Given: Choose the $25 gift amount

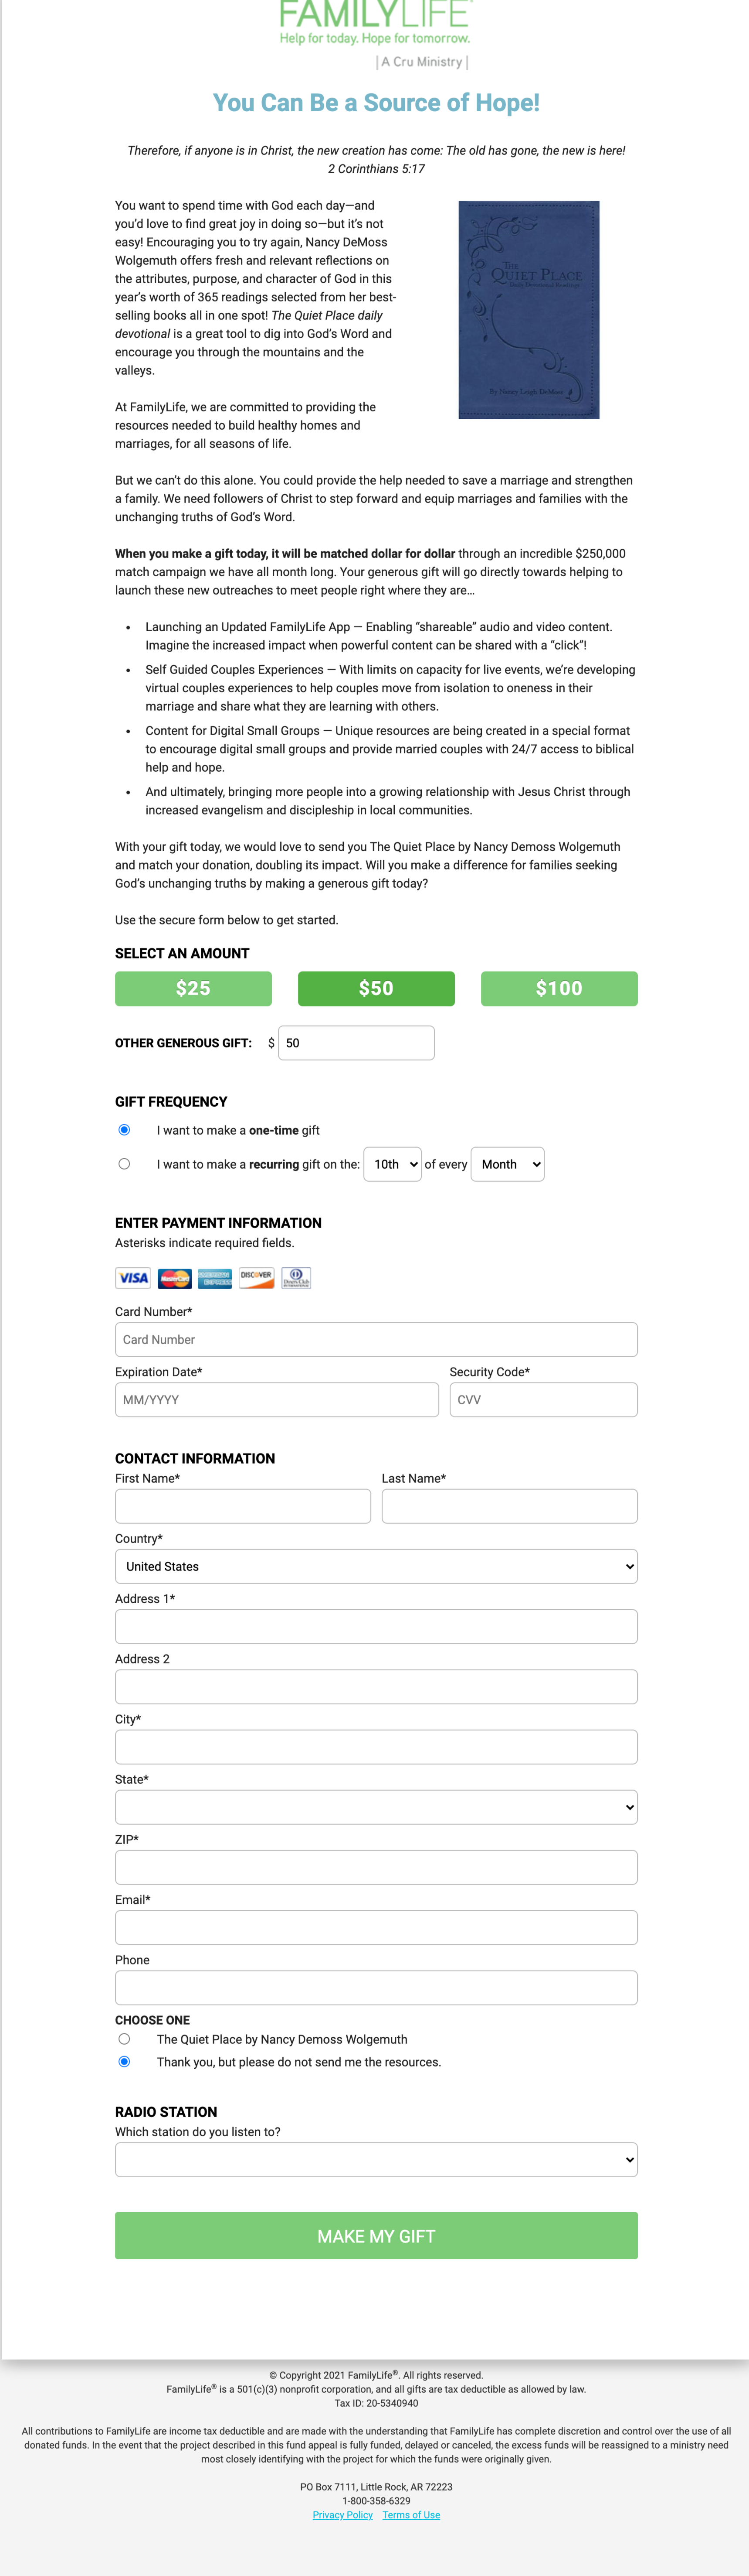Looking at the screenshot, I should pyautogui.click(x=193, y=988).
